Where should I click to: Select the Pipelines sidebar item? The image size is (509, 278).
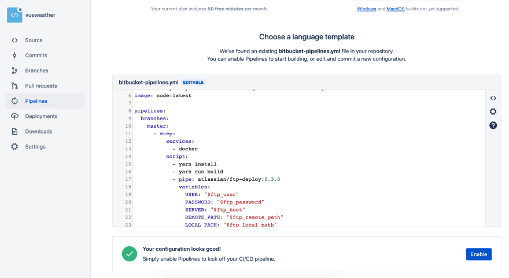click(45, 101)
